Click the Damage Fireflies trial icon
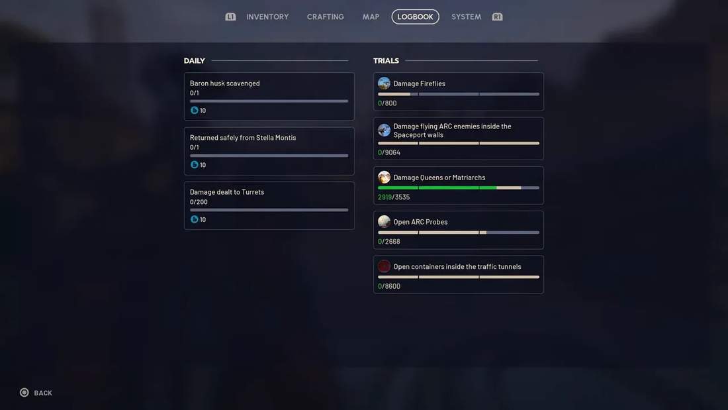Screen dimensions: 728x410 (384, 83)
